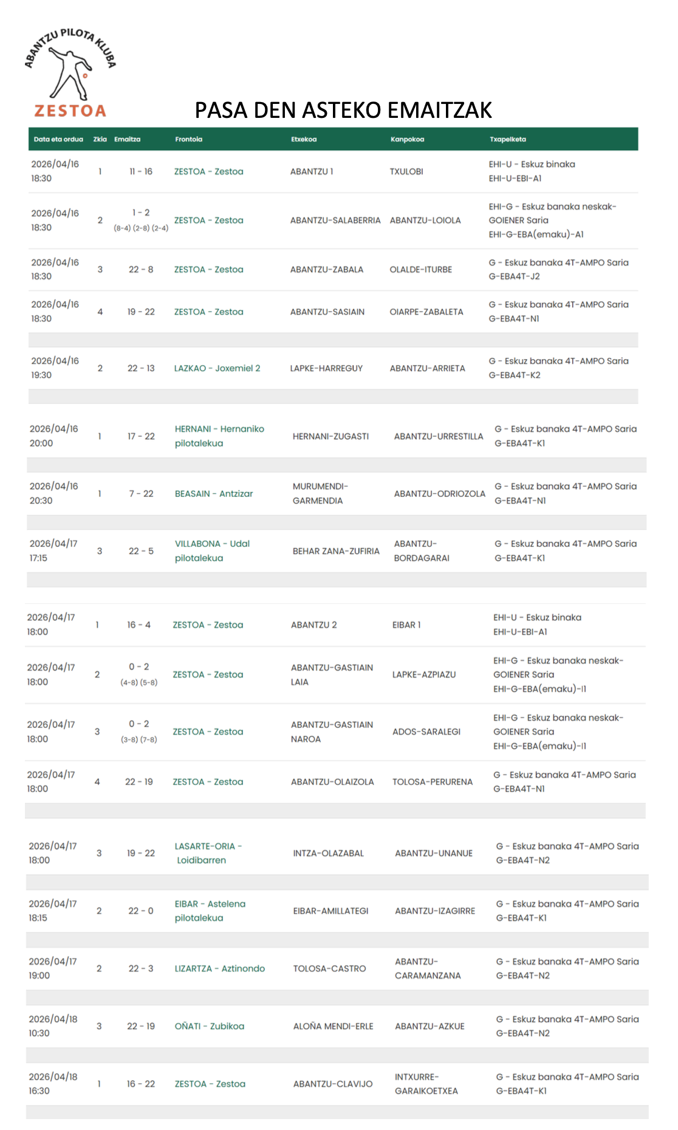Open the OÑATI - Zubikoa fronton link
The image size is (678, 1130).
(209, 1026)
